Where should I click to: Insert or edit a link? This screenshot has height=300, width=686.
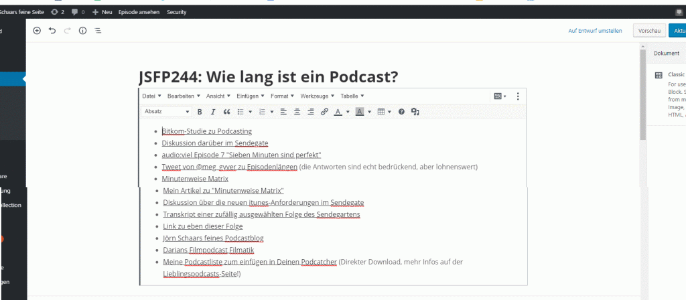pos(324,112)
